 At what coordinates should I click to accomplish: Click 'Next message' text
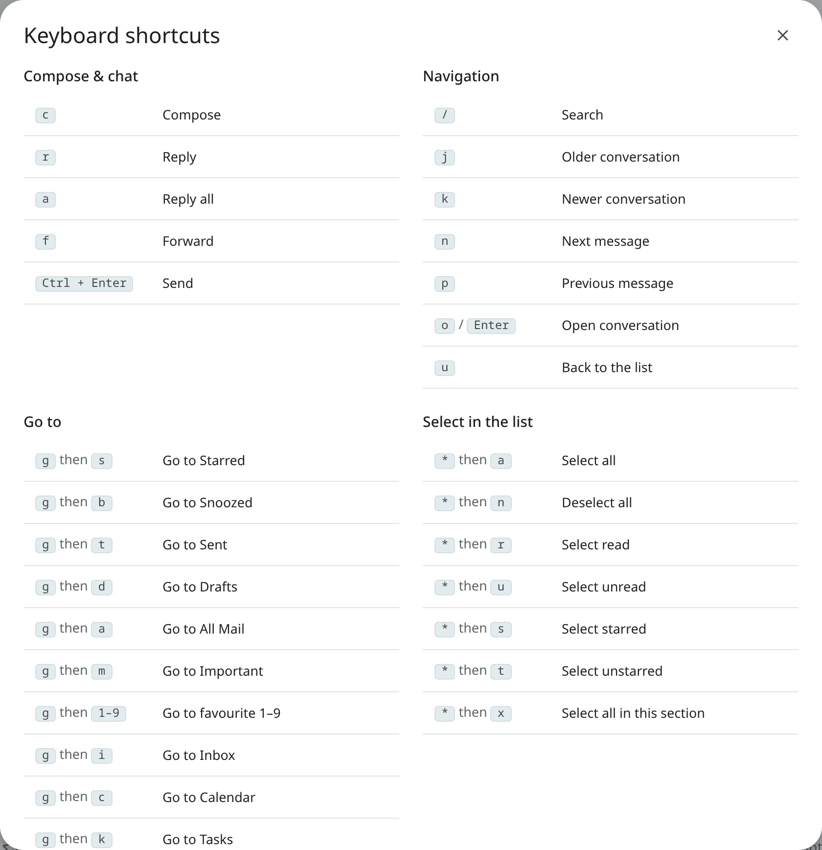coord(605,241)
